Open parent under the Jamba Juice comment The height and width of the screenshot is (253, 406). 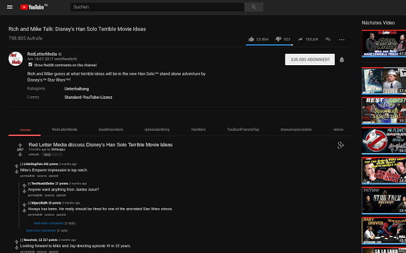[61, 195]
